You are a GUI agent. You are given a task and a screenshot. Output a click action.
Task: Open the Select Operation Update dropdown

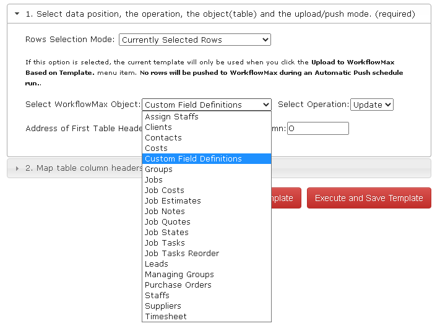[x=372, y=105]
